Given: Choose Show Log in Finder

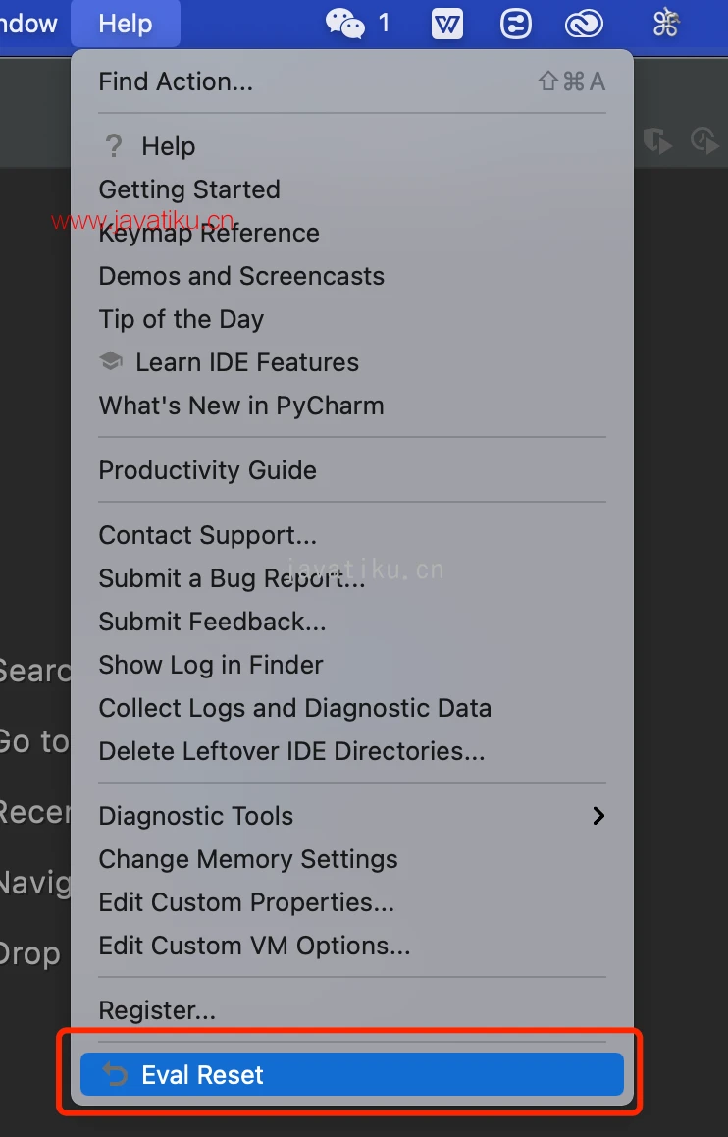Looking at the screenshot, I should click(210, 665).
